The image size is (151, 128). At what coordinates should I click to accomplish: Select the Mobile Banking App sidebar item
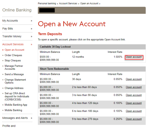pyautogui.click(x=16, y=105)
